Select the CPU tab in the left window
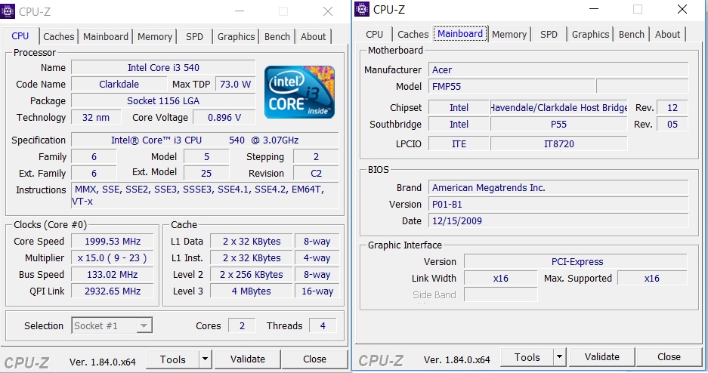Image resolution: width=708 pixels, height=373 pixels. [x=20, y=35]
